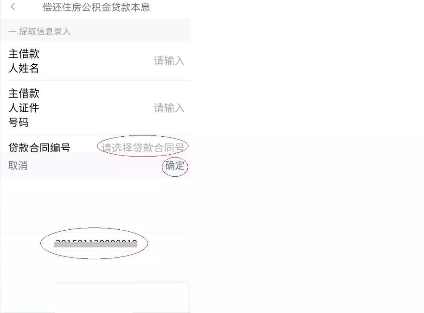The width and height of the screenshot is (424, 313).
Task: Choose the contract number starting 20150112
Action: click(x=96, y=242)
